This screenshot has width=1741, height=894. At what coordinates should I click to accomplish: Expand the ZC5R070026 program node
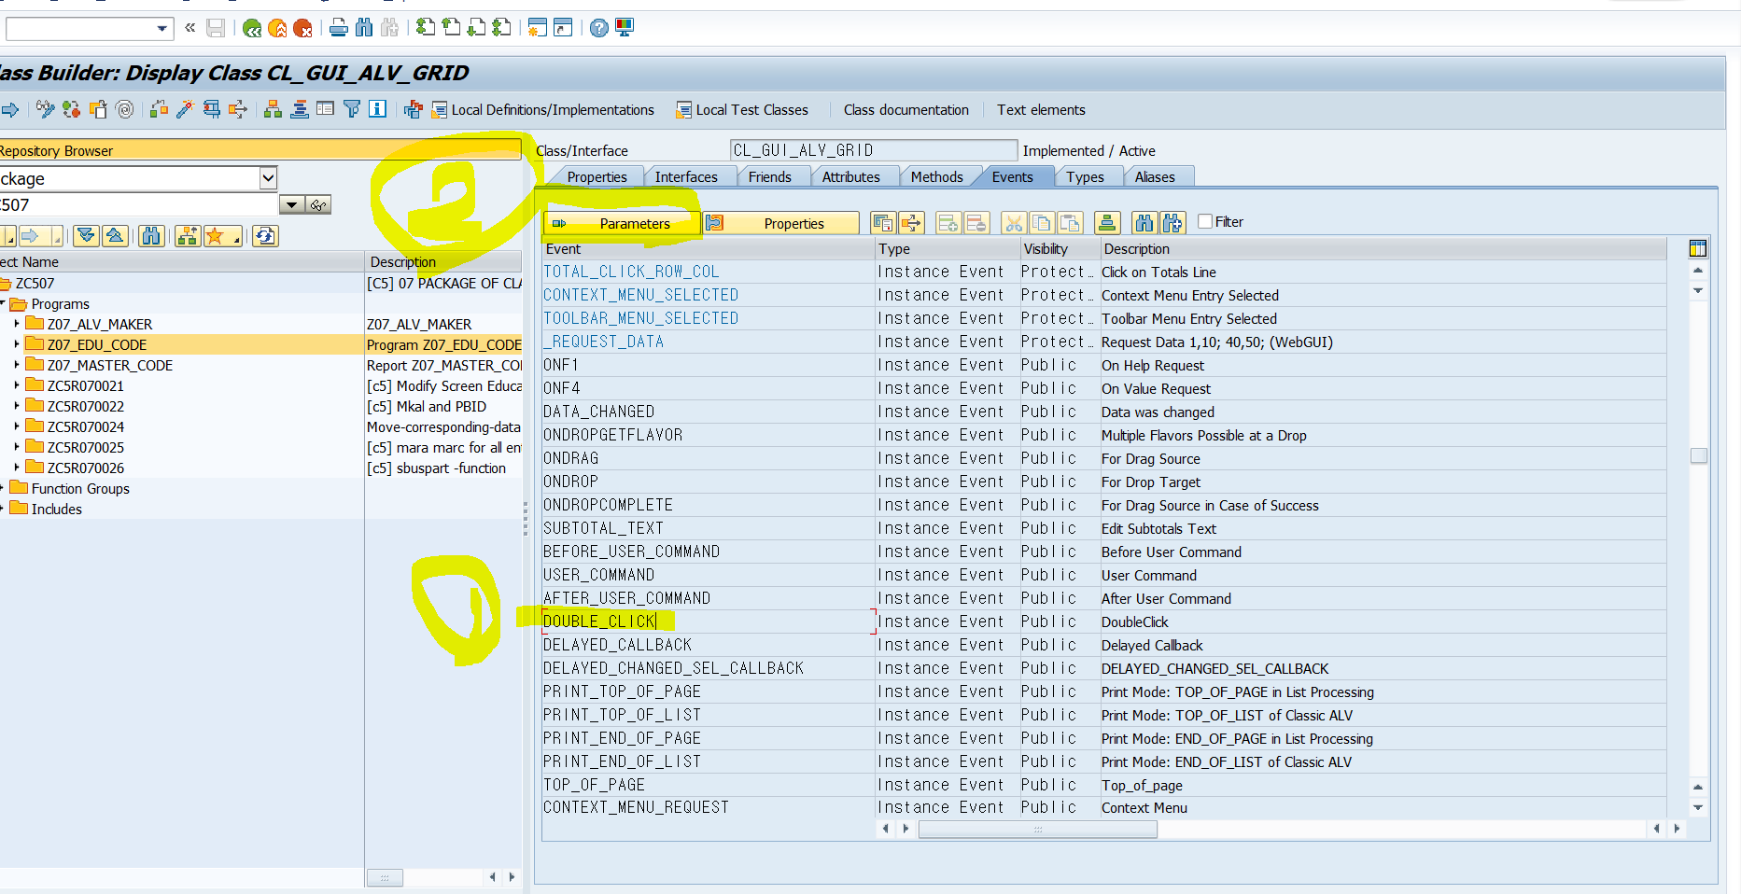pyautogui.click(x=17, y=468)
